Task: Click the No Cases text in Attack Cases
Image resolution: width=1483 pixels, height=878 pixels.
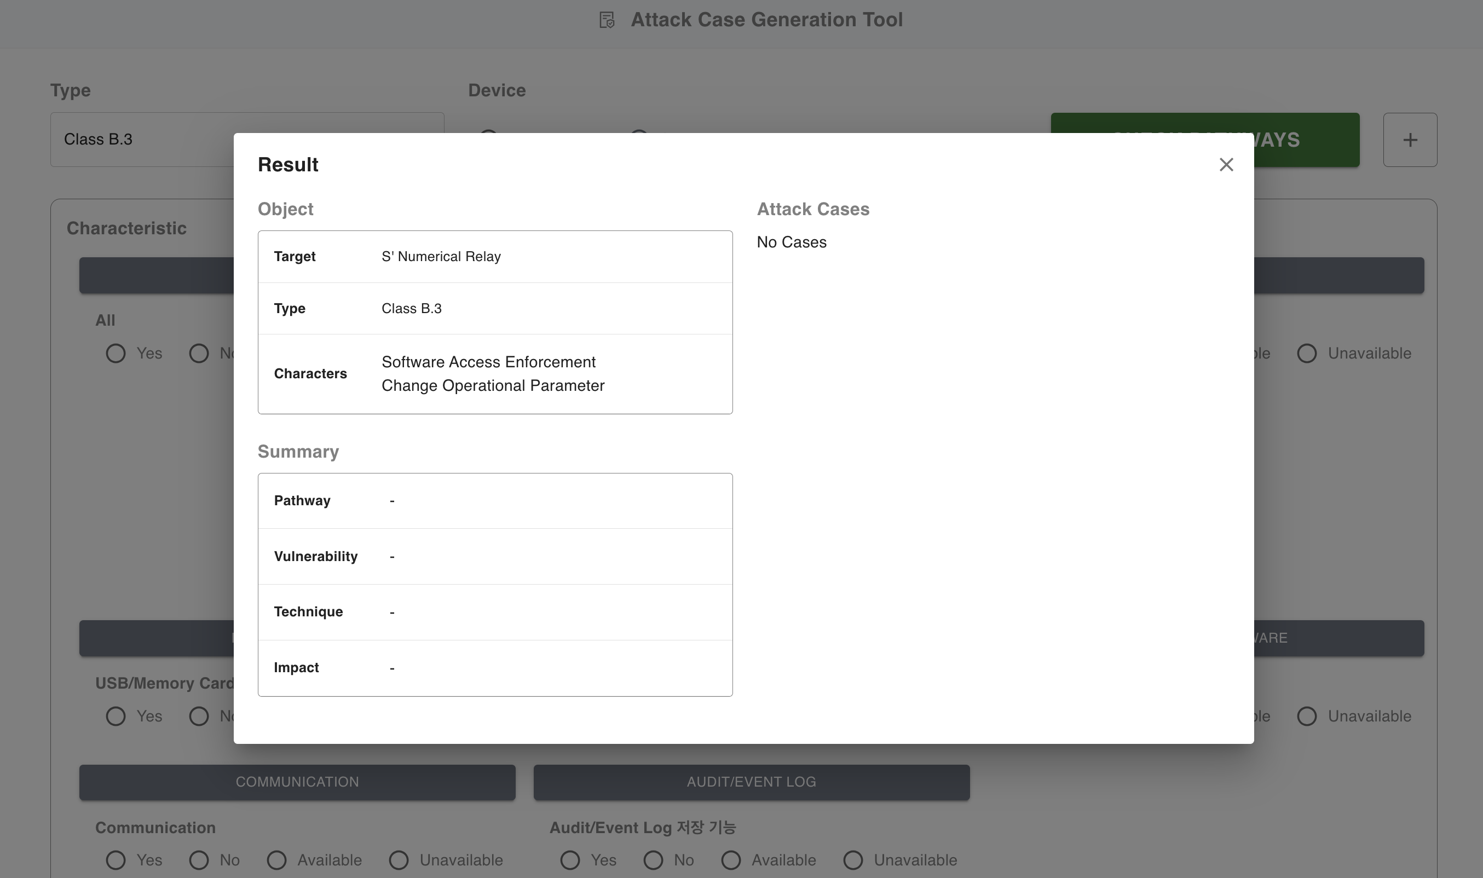Action: tap(792, 242)
